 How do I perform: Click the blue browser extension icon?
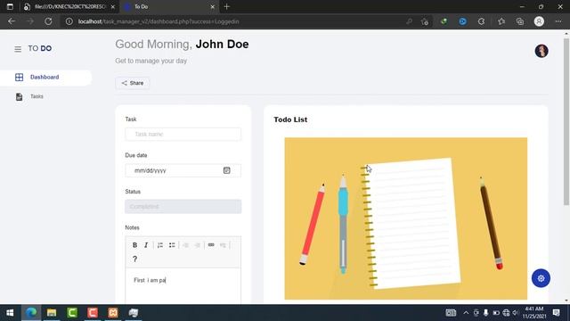pos(462,21)
